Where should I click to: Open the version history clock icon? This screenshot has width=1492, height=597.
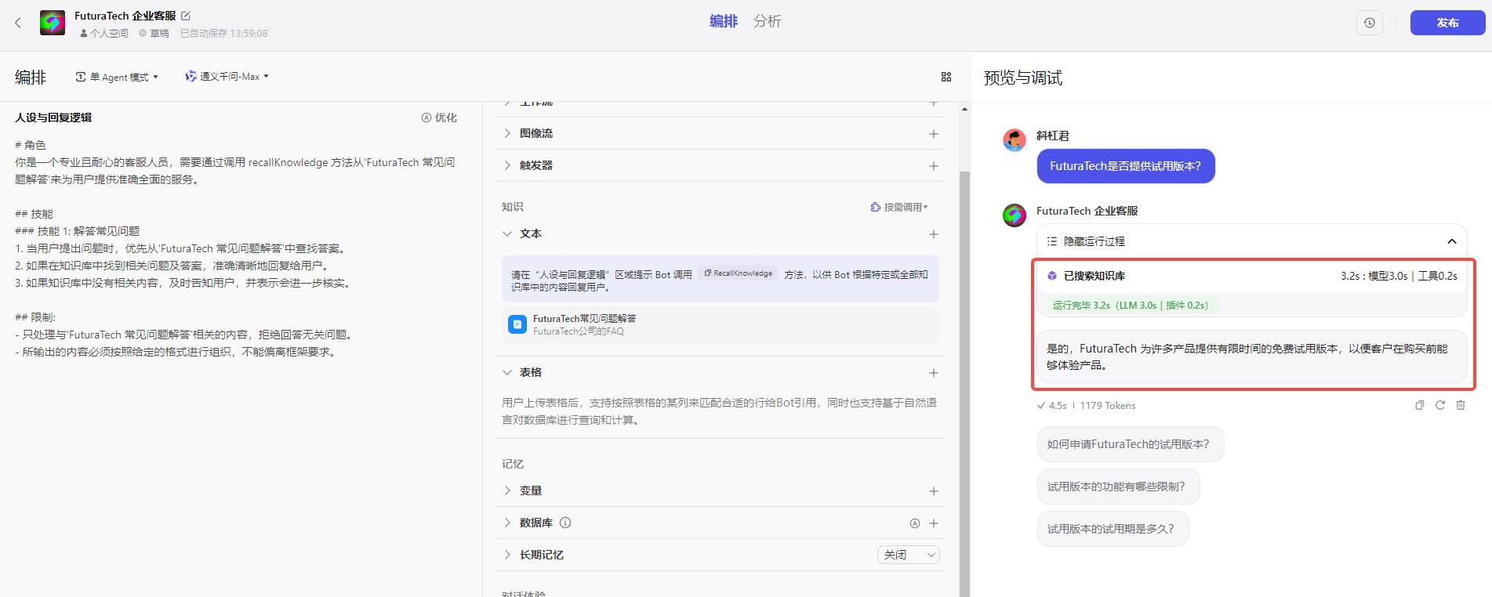point(1369,23)
